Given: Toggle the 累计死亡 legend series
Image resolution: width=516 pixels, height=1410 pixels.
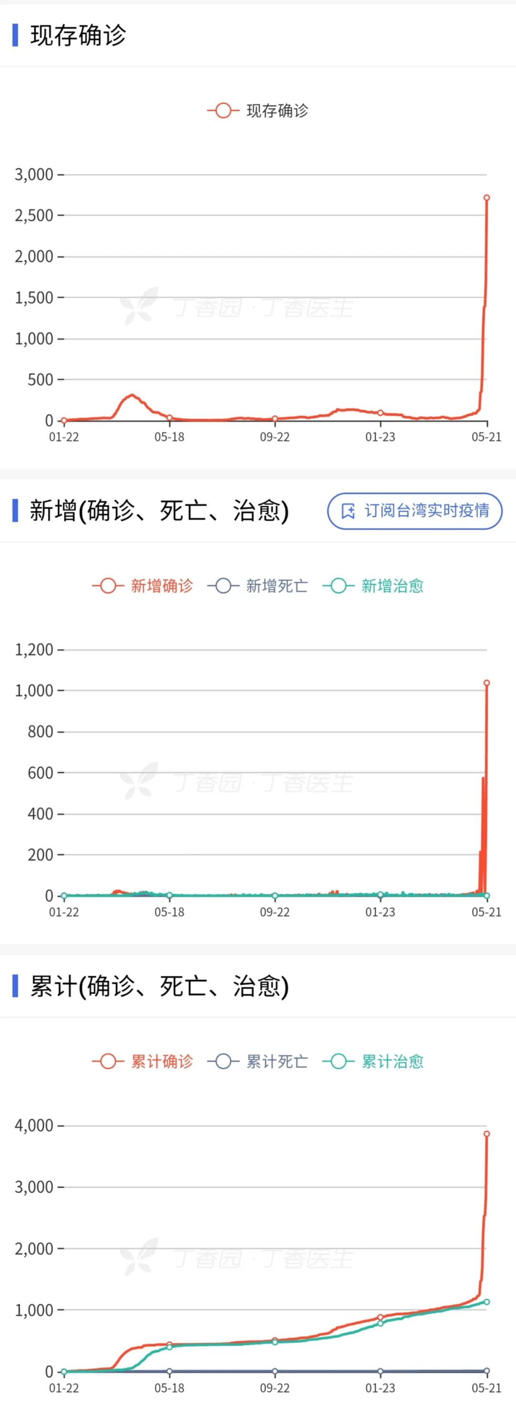Looking at the screenshot, I should pos(258,1061).
